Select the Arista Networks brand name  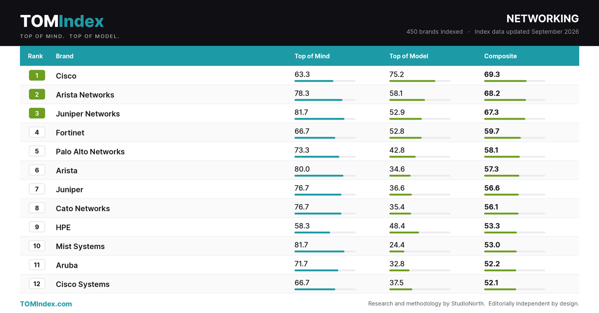[85, 95]
